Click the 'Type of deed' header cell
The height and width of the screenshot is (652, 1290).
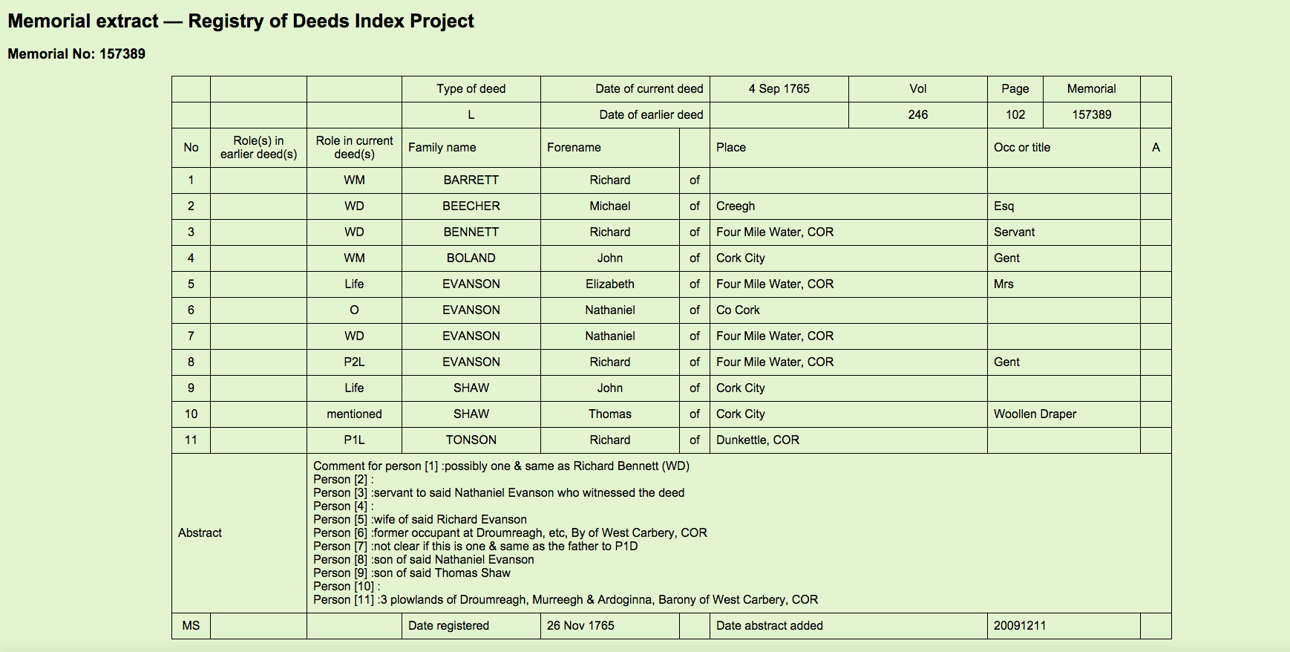(471, 88)
